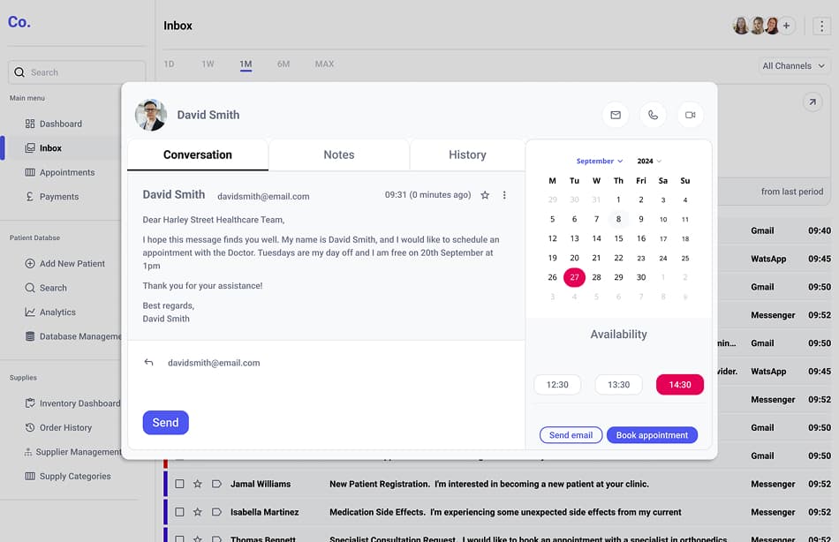Open the 2024 year dropdown
Viewport: 839px width, 542px height.
pos(649,161)
